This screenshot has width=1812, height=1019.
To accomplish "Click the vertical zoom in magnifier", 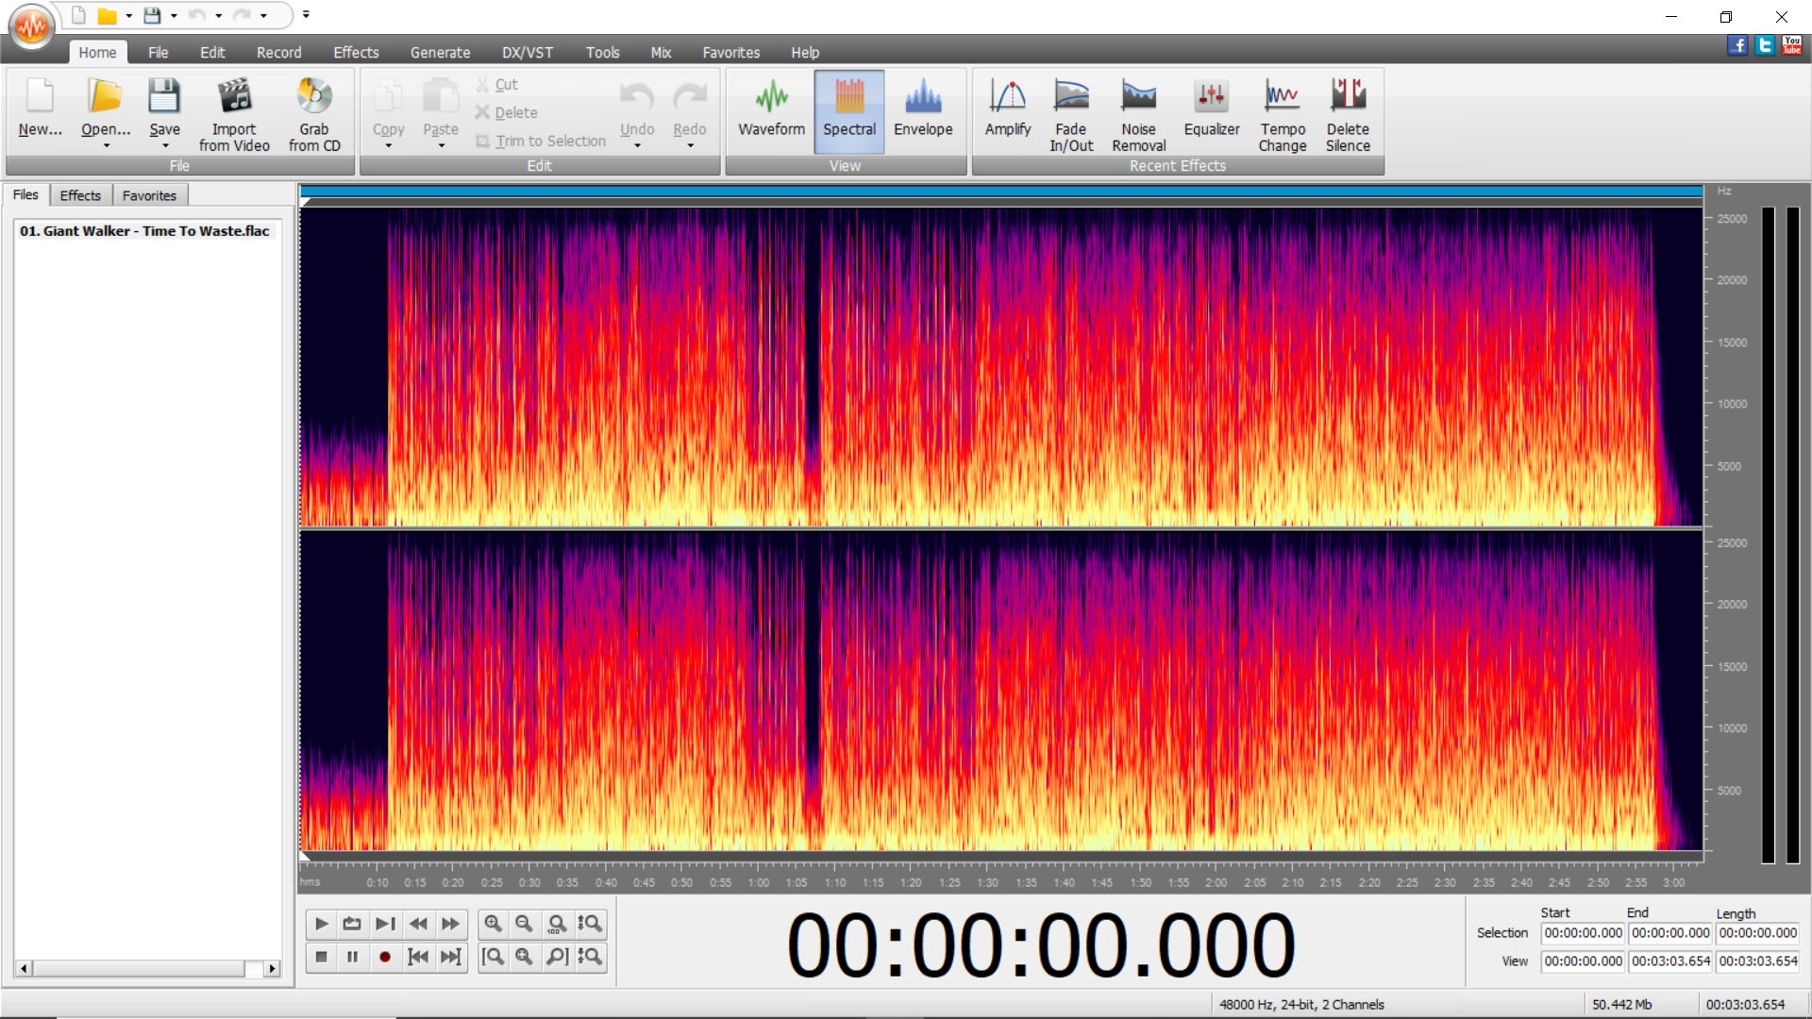I will [x=590, y=924].
